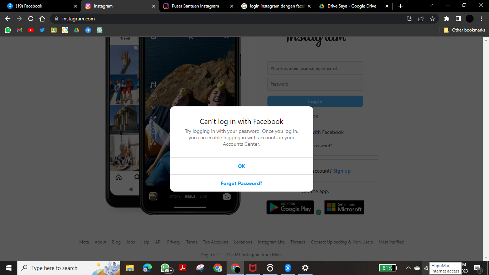Click the Sign up link
The image size is (489, 275).
tap(342, 171)
